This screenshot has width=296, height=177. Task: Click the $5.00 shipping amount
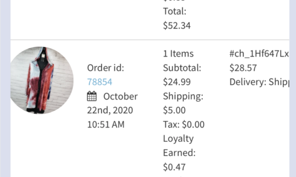click(174, 110)
